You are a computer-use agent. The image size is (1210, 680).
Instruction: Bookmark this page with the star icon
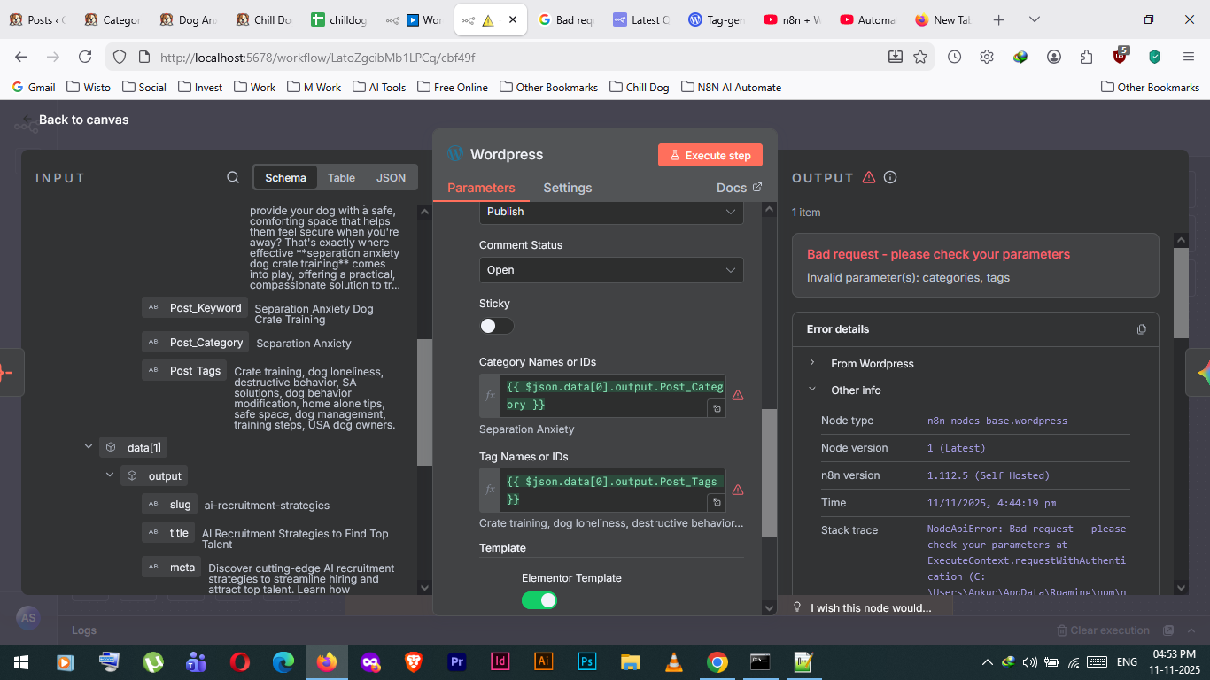pyautogui.click(x=920, y=57)
